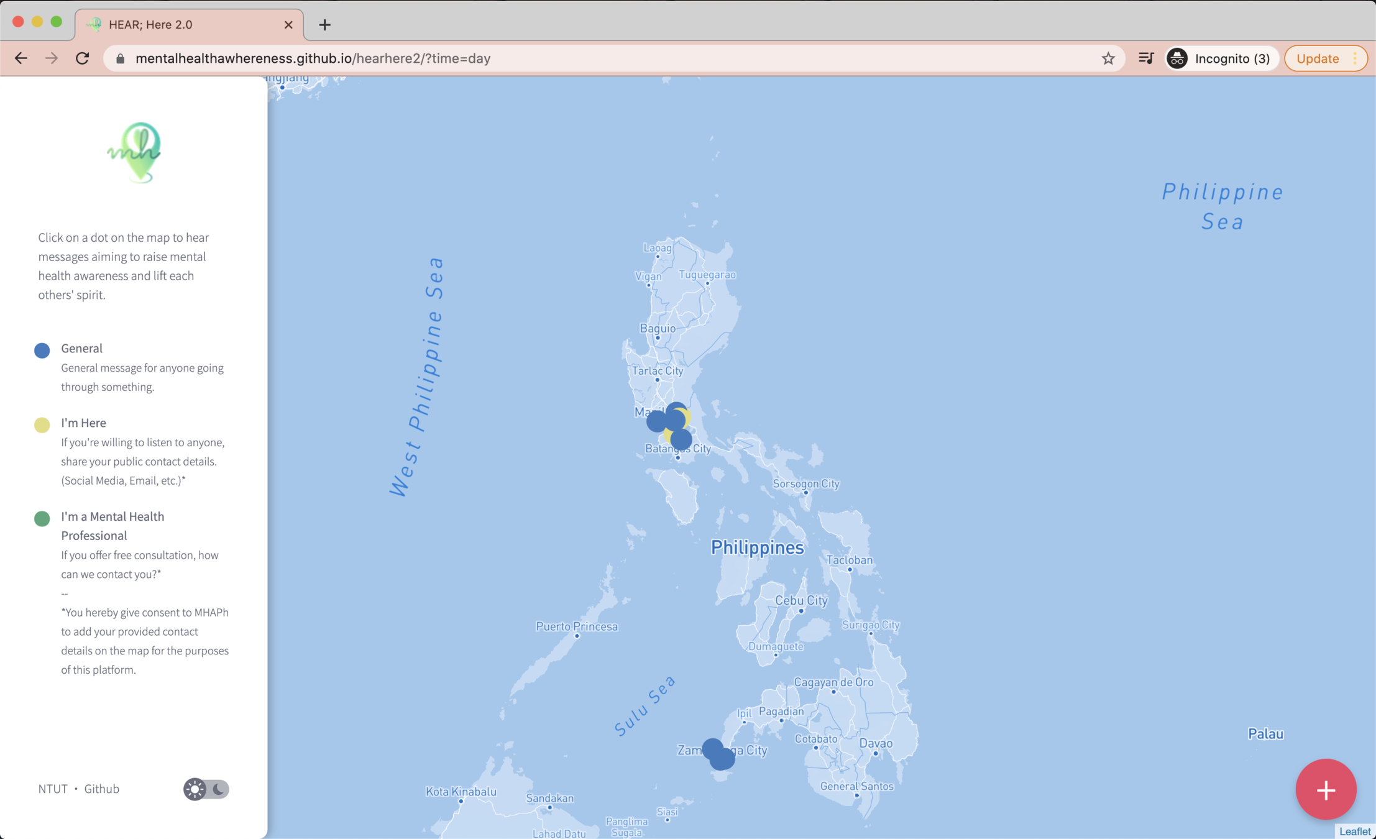Open a new browser tab
This screenshot has height=839, width=1376.
click(x=324, y=25)
